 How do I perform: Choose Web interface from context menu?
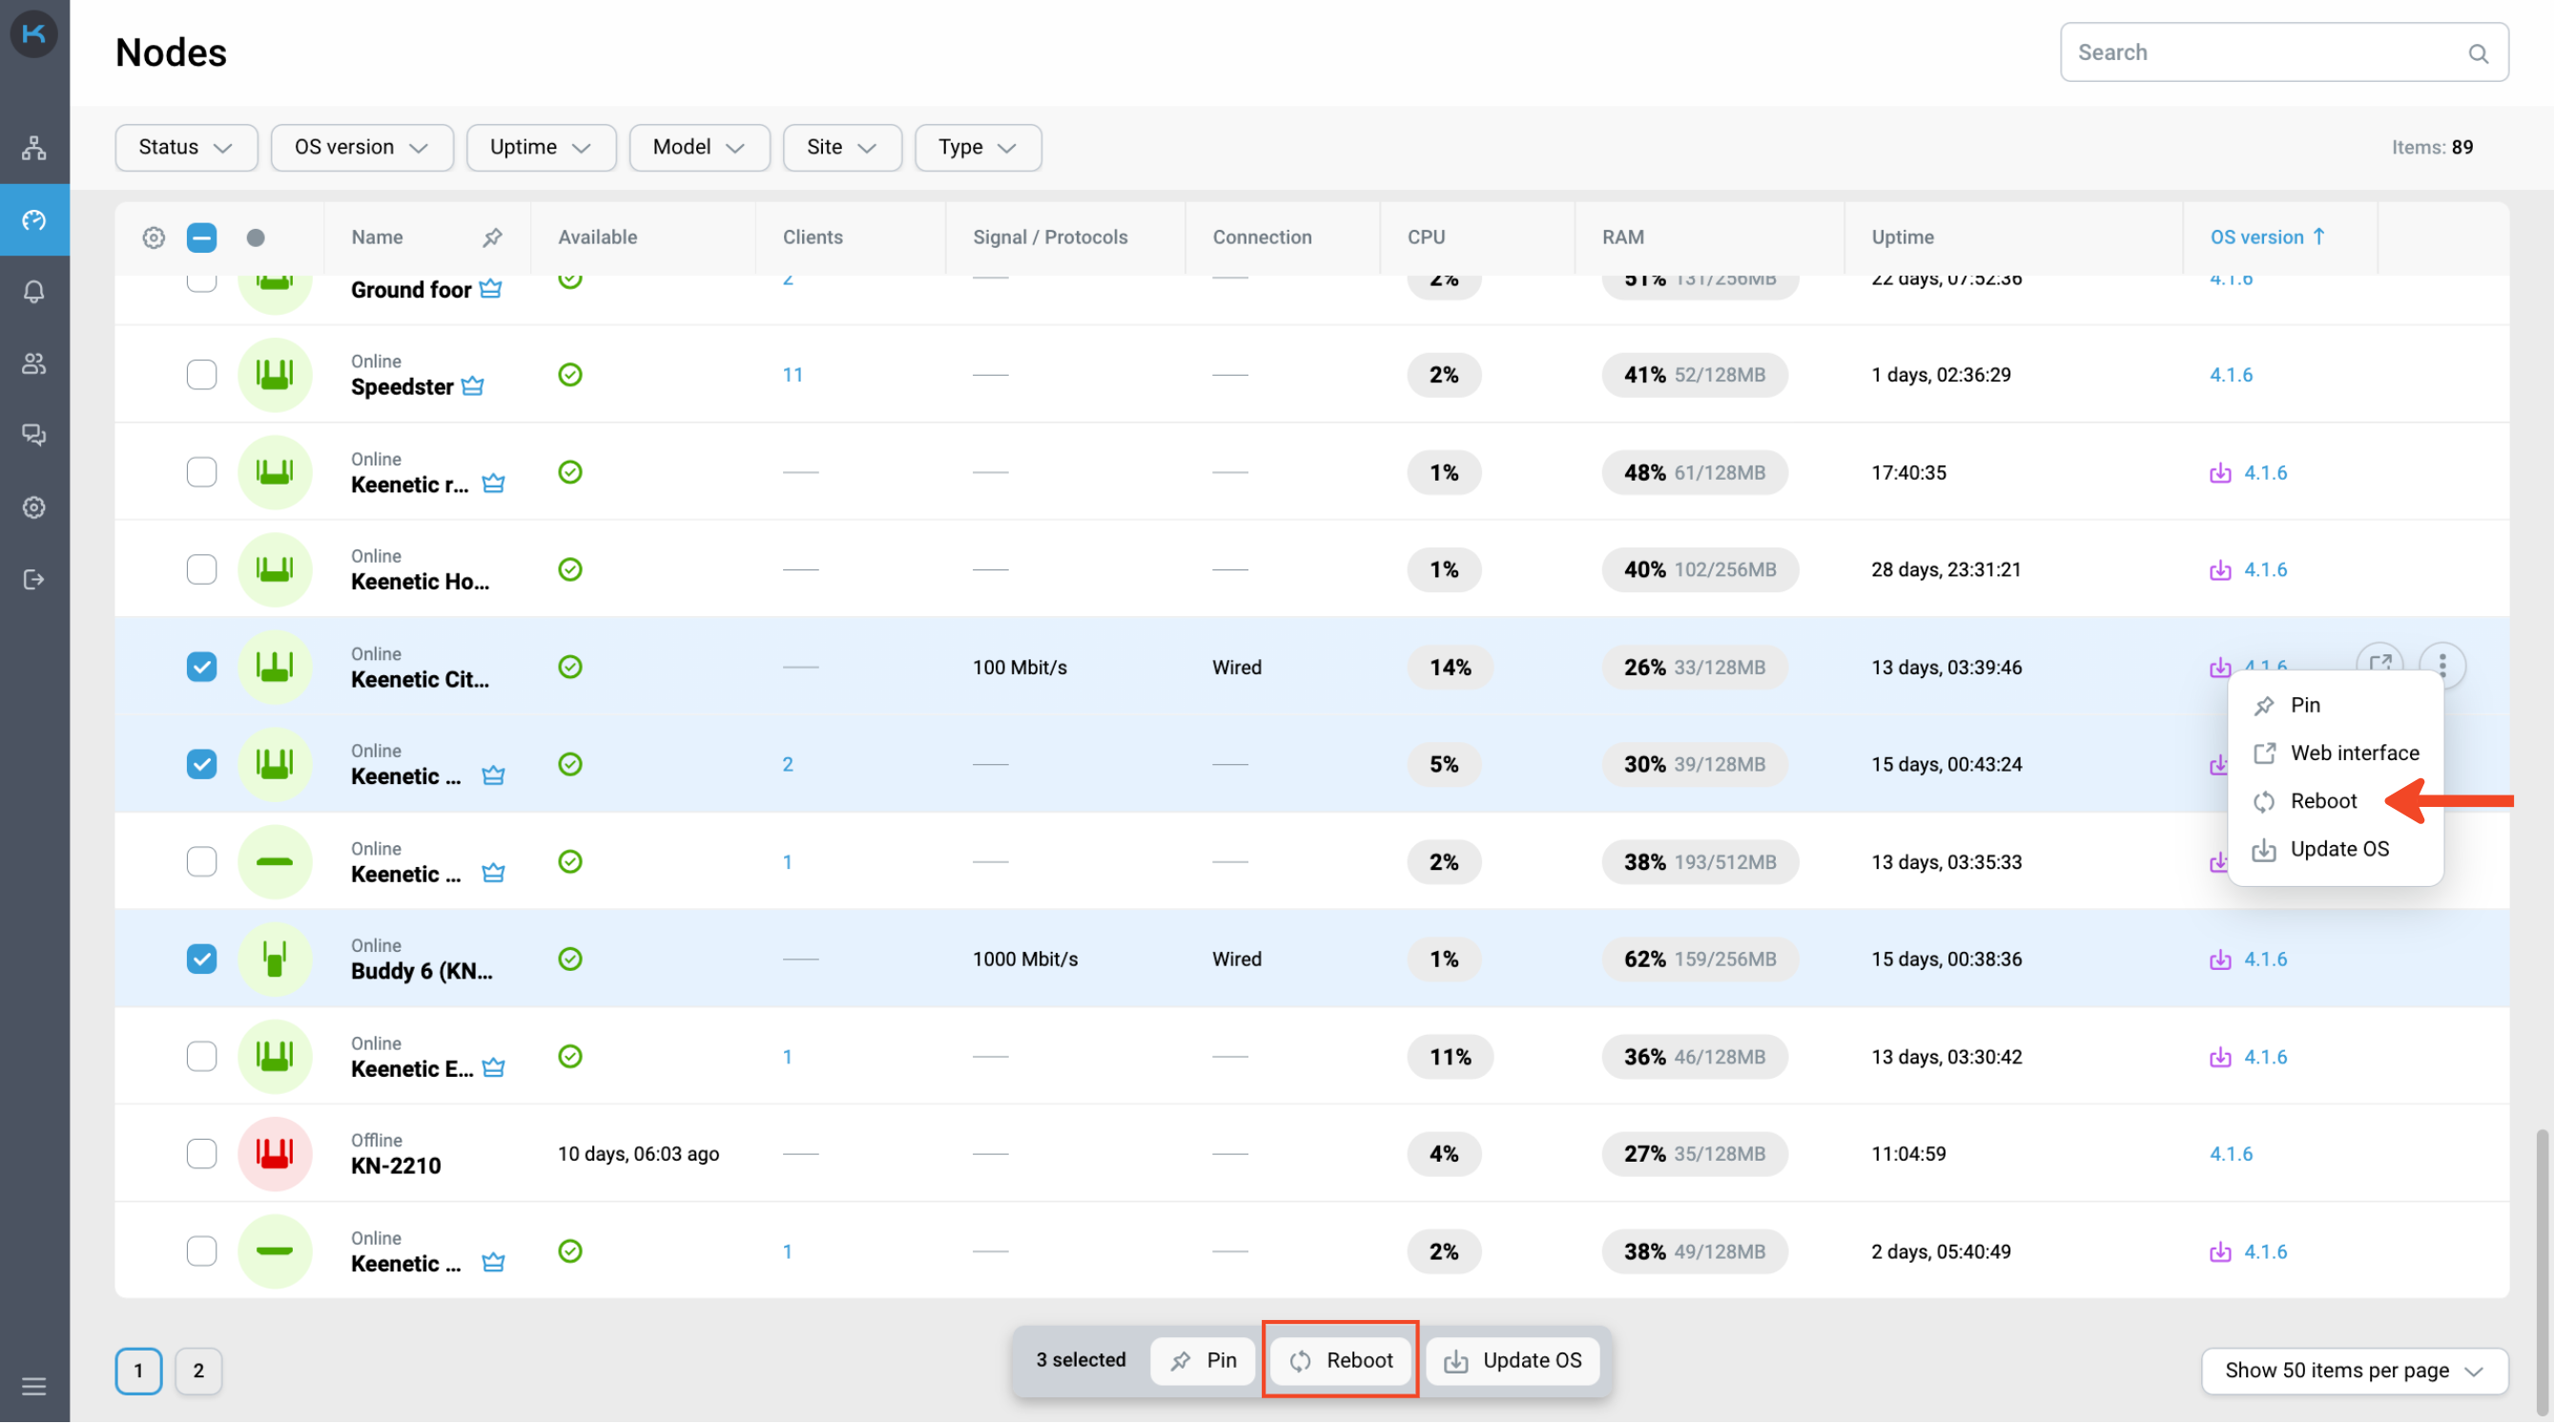pyautogui.click(x=2352, y=753)
